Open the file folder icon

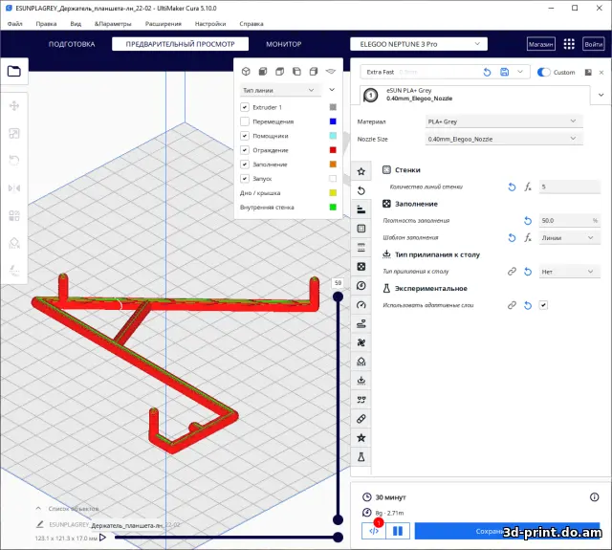[x=14, y=70]
